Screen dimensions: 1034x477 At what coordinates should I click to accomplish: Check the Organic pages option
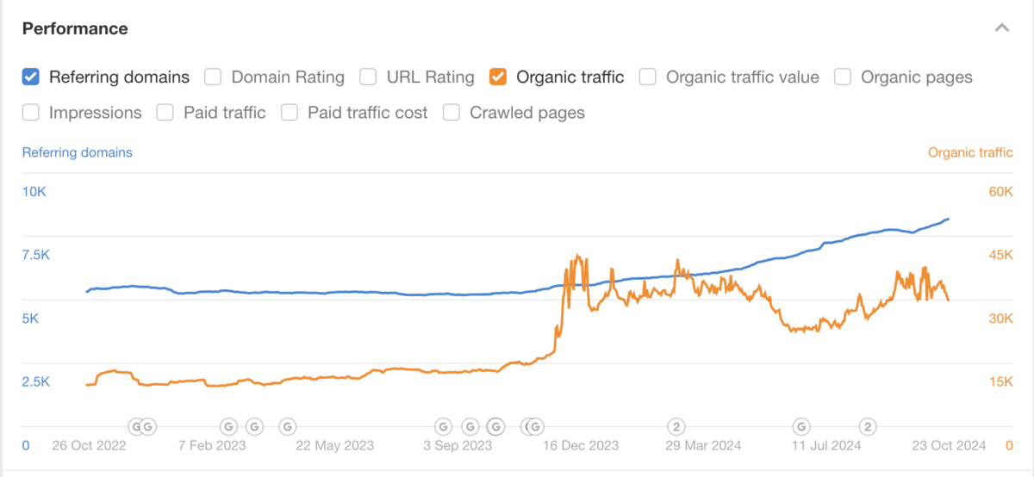(844, 77)
